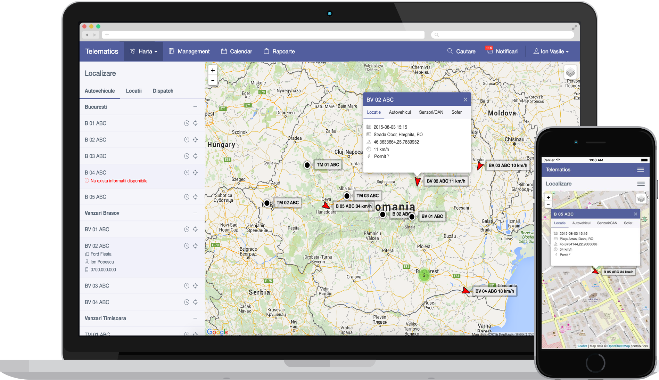Click the browser back arrow button

(87, 35)
